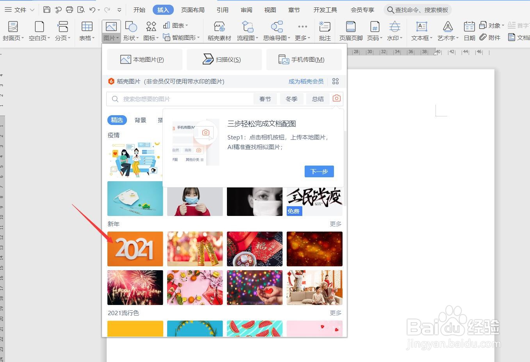This screenshot has height=362, width=530.
Task: Open the 文本框 text box dropdown
Action: (x=421, y=30)
